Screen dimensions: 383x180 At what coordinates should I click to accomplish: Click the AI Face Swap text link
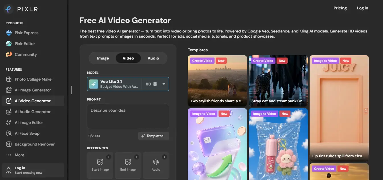27,133
